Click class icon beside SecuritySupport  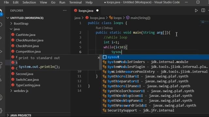click(x=104, y=110)
